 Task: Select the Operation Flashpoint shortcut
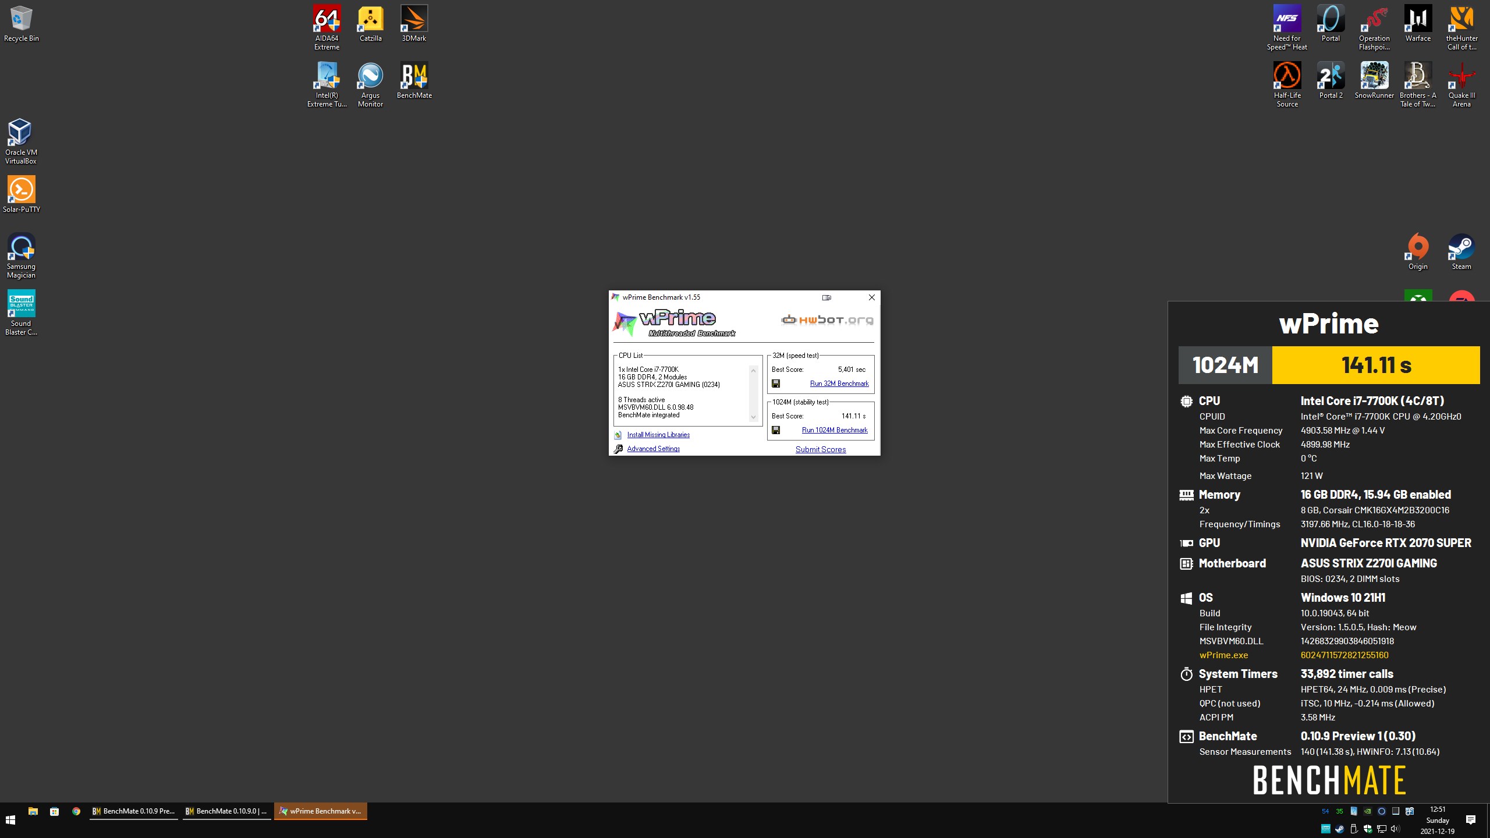tap(1374, 27)
